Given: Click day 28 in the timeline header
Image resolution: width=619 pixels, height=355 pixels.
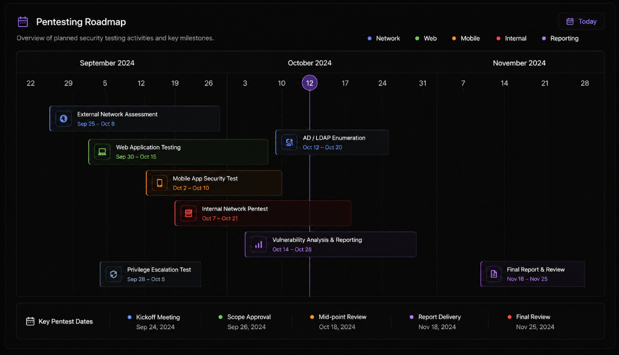Looking at the screenshot, I should point(585,83).
